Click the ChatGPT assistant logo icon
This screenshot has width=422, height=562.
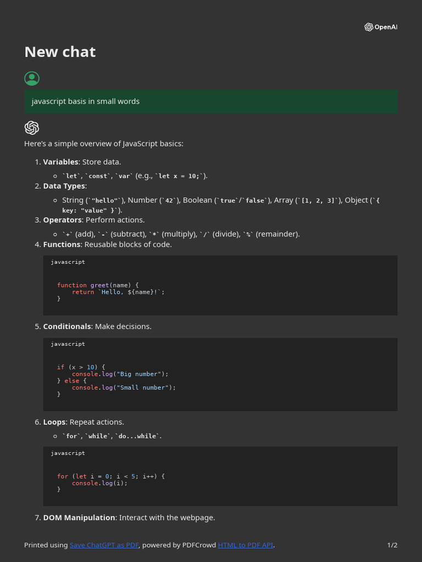[x=32, y=128]
